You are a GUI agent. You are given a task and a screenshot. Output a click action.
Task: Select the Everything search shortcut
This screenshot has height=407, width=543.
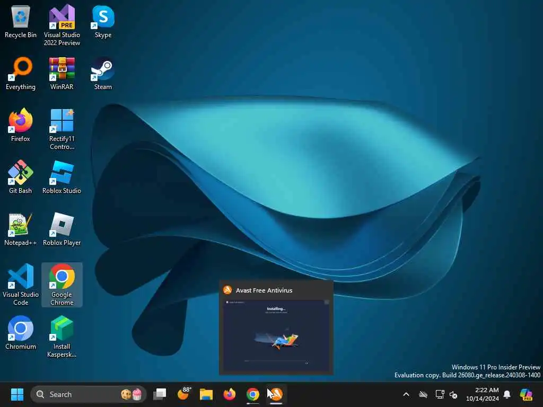pyautogui.click(x=21, y=73)
